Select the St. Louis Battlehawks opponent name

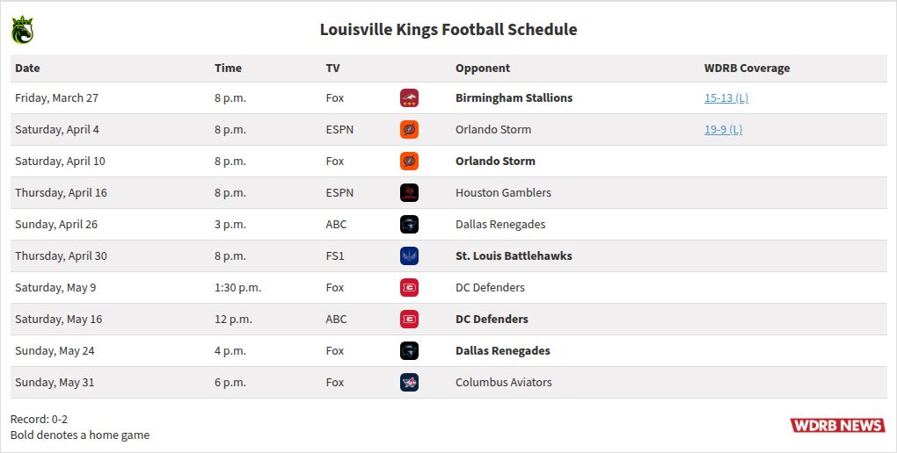(514, 256)
